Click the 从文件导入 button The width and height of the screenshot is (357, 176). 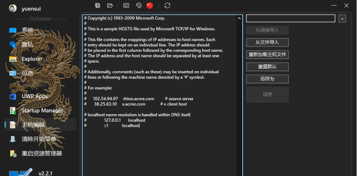tap(267, 43)
